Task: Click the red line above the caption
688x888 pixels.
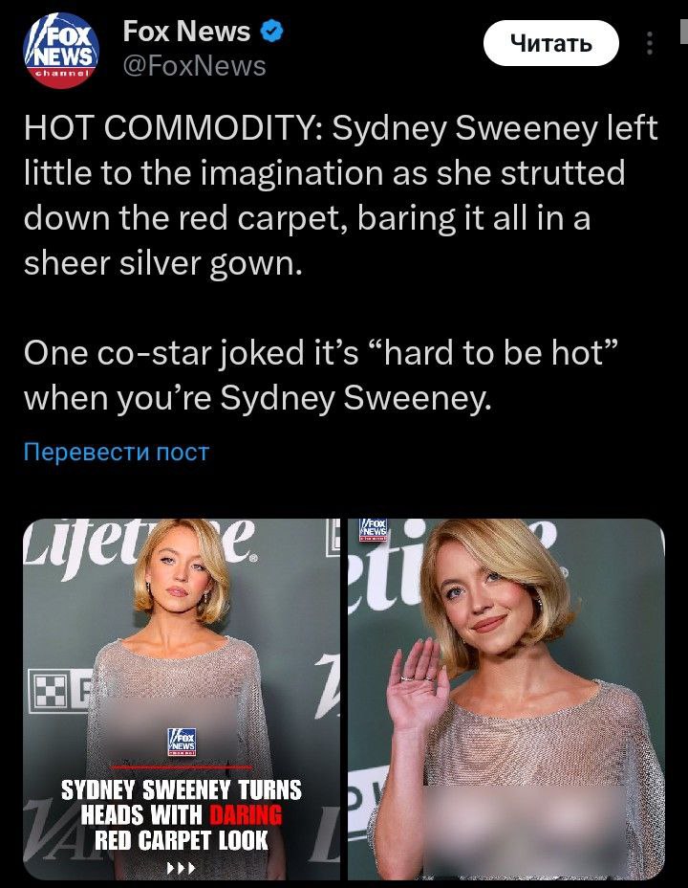Action: click(x=182, y=767)
